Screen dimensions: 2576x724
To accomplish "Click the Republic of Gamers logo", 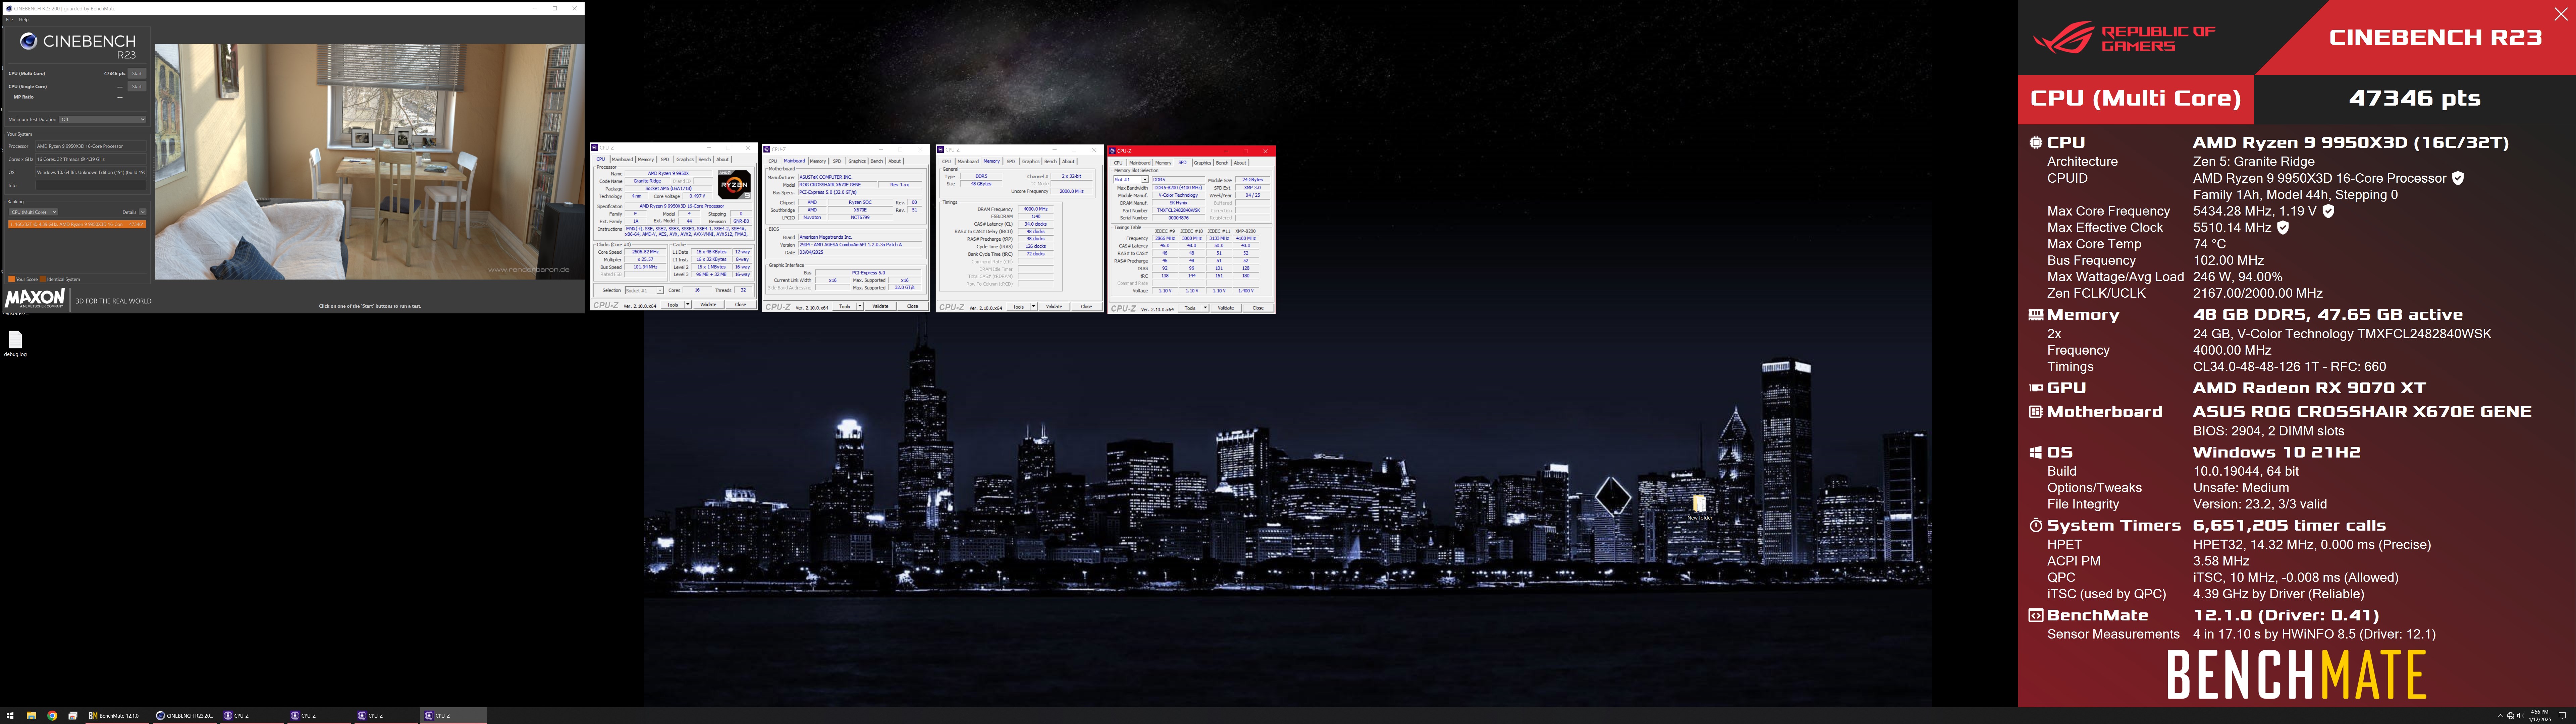I will point(2124,38).
